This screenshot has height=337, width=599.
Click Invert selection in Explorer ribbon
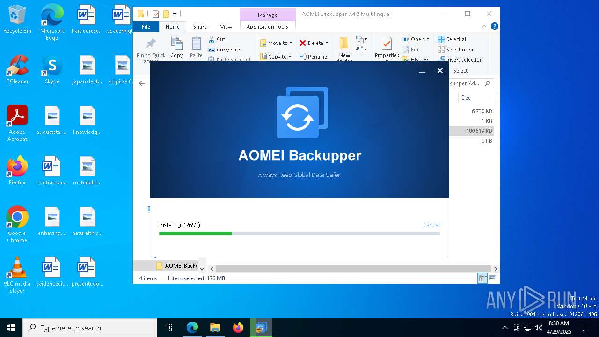tap(460, 60)
